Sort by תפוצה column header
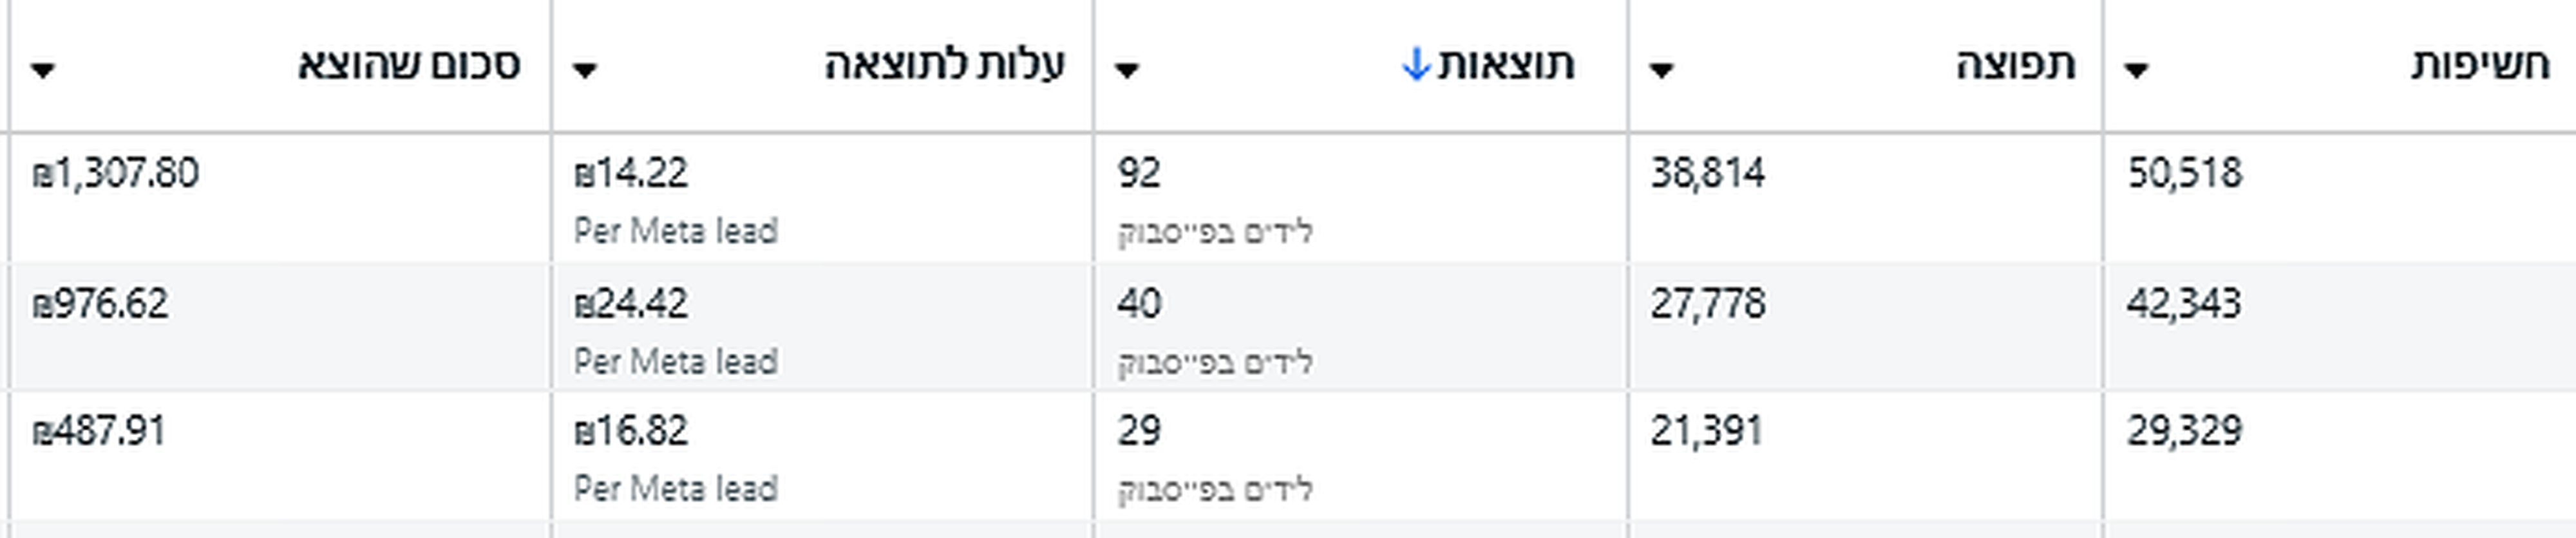Viewport: 2576px width, 538px height. click(x=2015, y=65)
